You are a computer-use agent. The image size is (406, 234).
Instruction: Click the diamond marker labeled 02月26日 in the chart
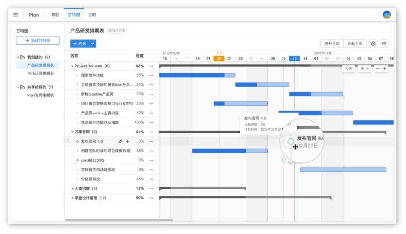284,160
